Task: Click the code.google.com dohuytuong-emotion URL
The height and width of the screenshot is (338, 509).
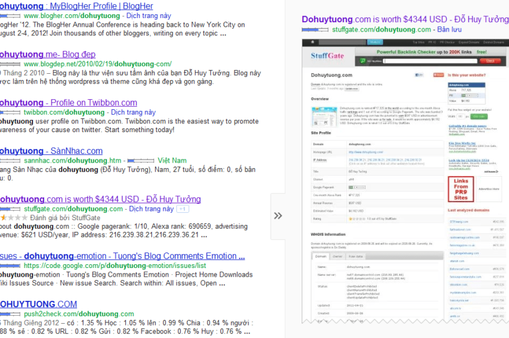Action: (115, 265)
